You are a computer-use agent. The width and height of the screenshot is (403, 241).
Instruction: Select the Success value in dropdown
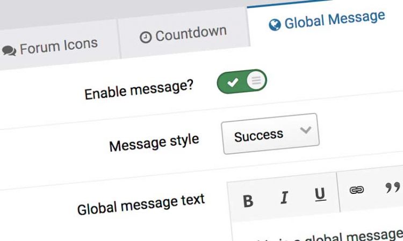click(258, 135)
